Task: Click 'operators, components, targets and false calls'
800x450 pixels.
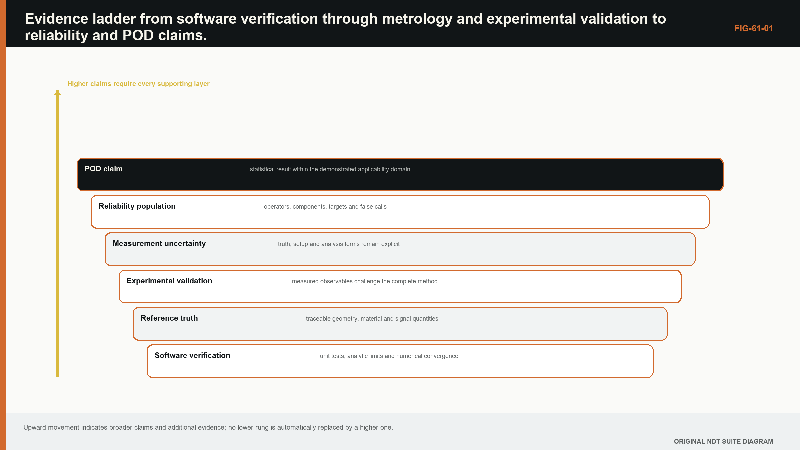Action: 325,207
